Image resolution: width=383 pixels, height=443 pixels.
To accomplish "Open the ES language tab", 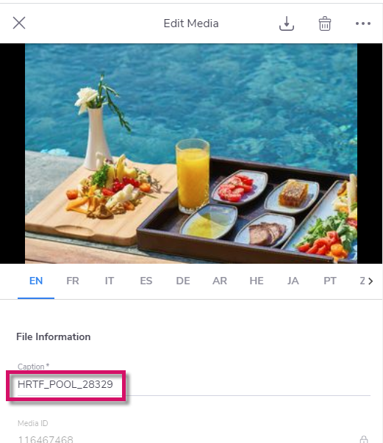I will click(x=146, y=281).
